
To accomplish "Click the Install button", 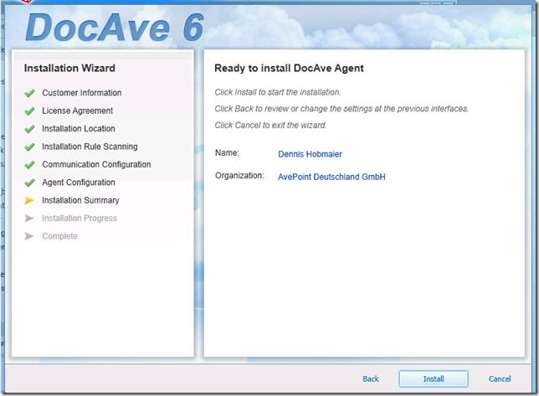I will (434, 378).
